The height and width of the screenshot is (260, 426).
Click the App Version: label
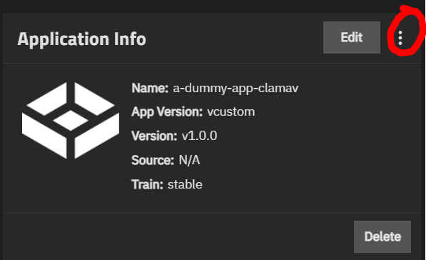tap(167, 111)
